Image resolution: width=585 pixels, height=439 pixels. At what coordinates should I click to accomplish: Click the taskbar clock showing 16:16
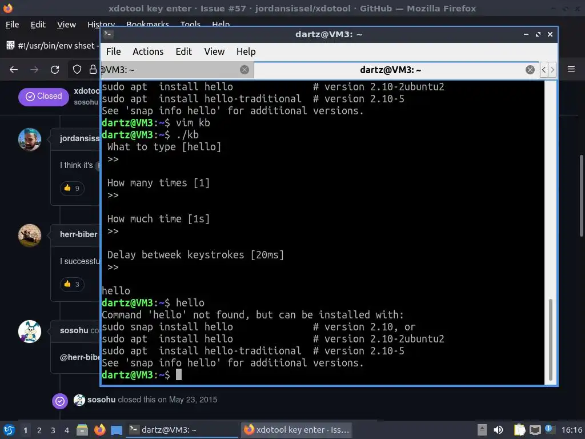click(x=572, y=430)
